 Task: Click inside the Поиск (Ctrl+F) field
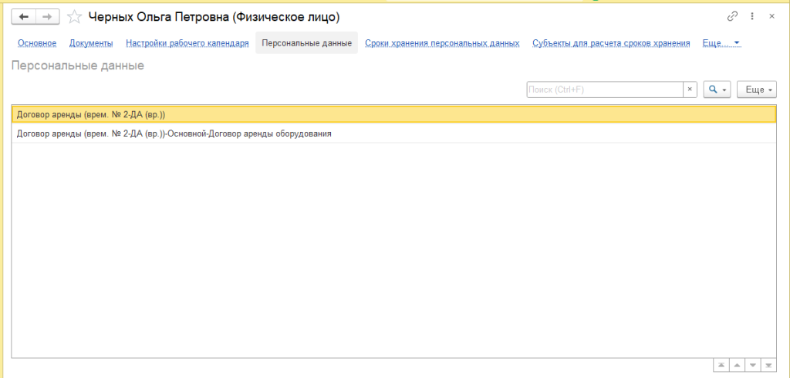coord(604,90)
